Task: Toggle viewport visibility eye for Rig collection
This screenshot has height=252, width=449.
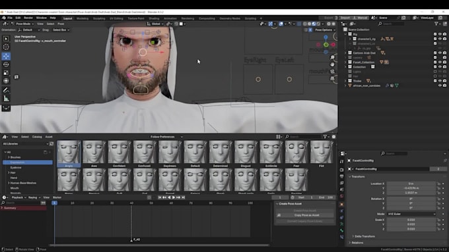Action: pyautogui.click(x=440, y=34)
